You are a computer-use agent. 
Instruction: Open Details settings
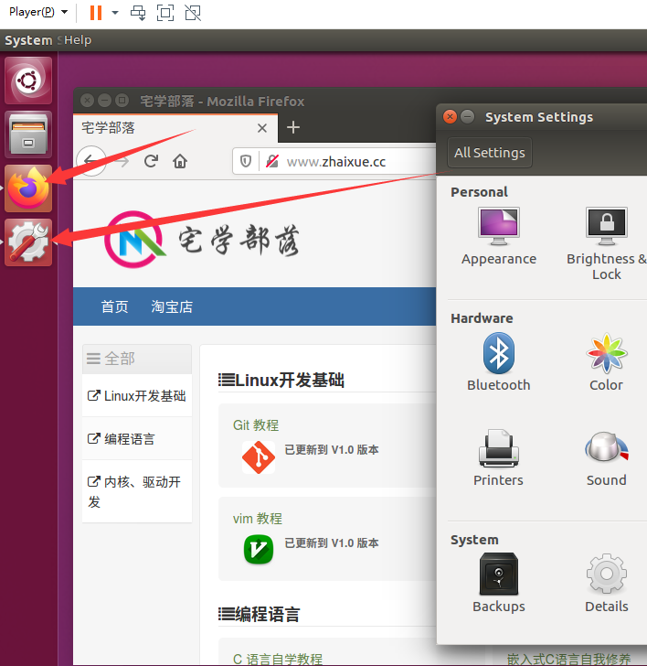tap(606, 583)
